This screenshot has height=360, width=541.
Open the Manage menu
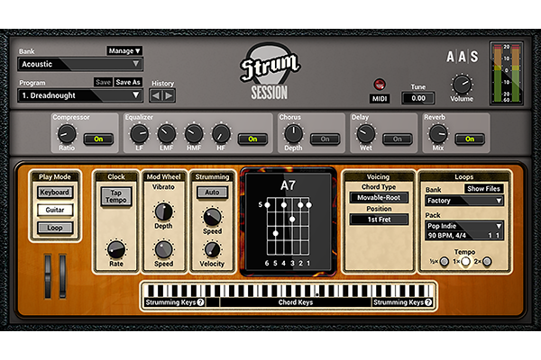(x=124, y=51)
